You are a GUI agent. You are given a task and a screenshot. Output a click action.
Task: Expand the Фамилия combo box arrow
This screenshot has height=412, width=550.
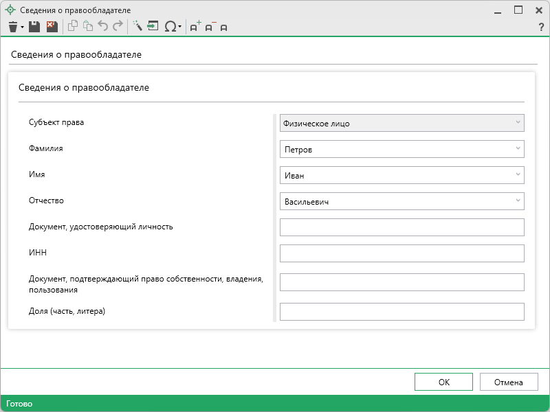[517, 149]
